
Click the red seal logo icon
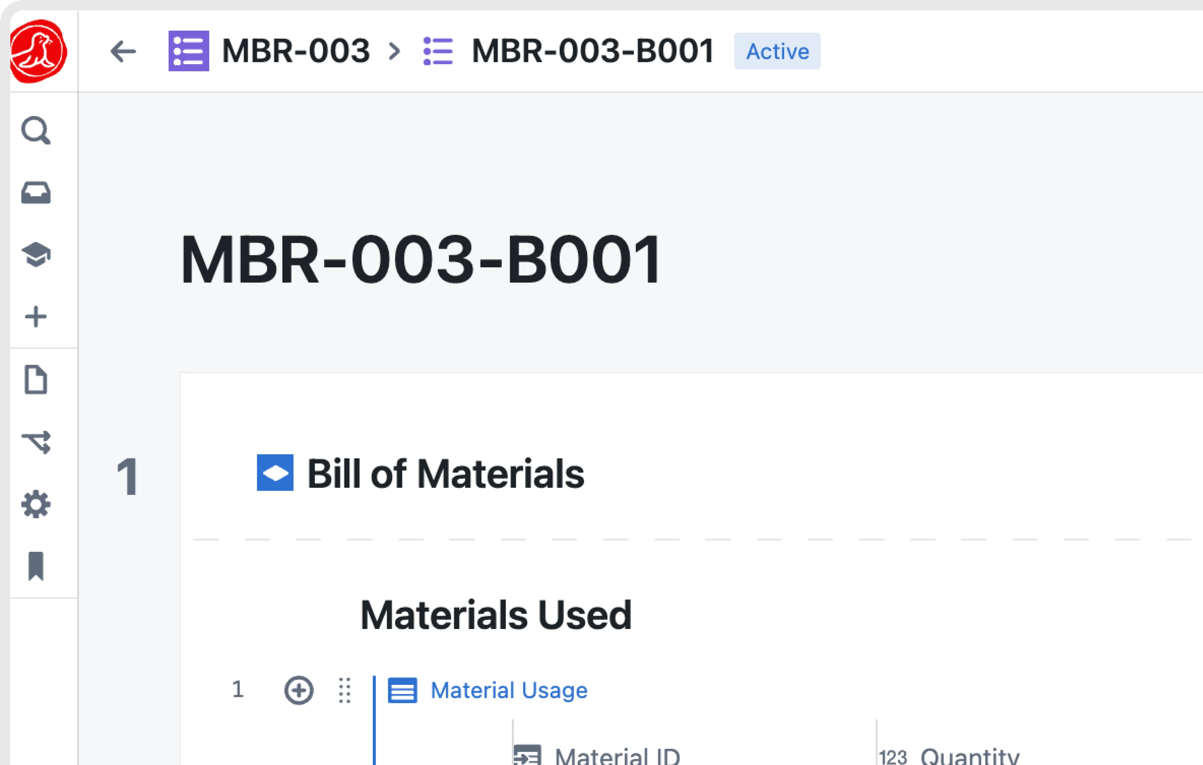[x=38, y=51]
